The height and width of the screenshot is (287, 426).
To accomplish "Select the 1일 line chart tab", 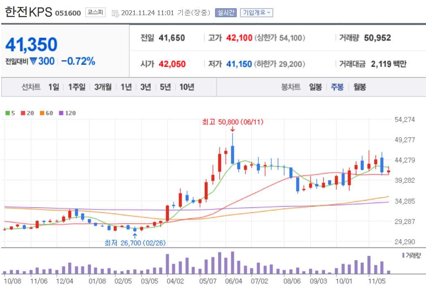I will click(54, 87).
